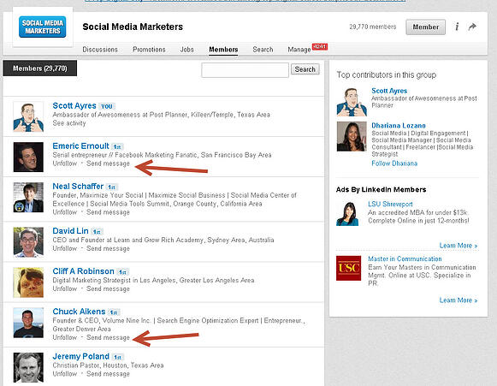Click the Member button
497x386 pixels.
(x=425, y=27)
